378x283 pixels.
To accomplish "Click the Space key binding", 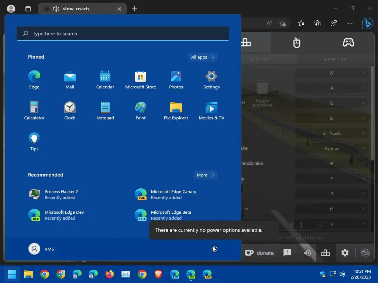I will 331,149.
